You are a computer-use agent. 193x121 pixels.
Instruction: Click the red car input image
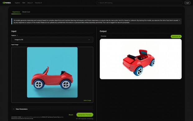[52, 72]
